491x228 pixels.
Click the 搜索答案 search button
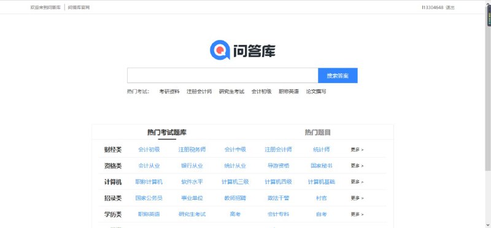338,76
